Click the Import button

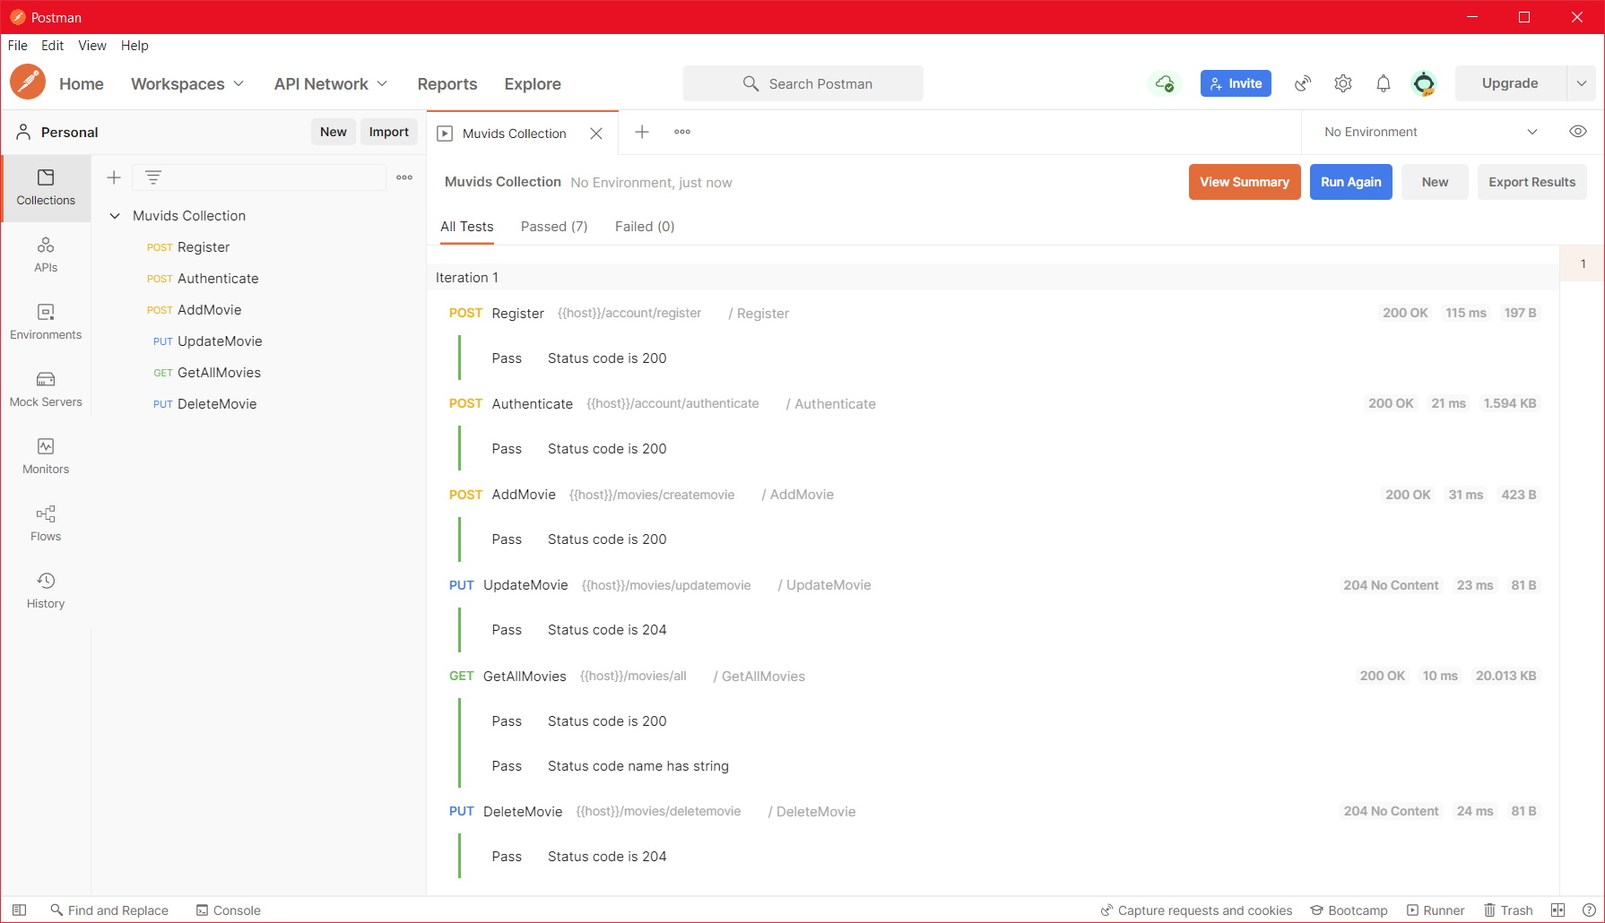(389, 132)
